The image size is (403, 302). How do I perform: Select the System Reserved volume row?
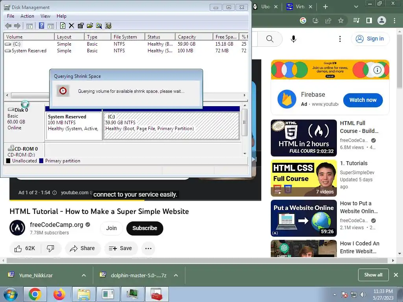click(126, 51)
